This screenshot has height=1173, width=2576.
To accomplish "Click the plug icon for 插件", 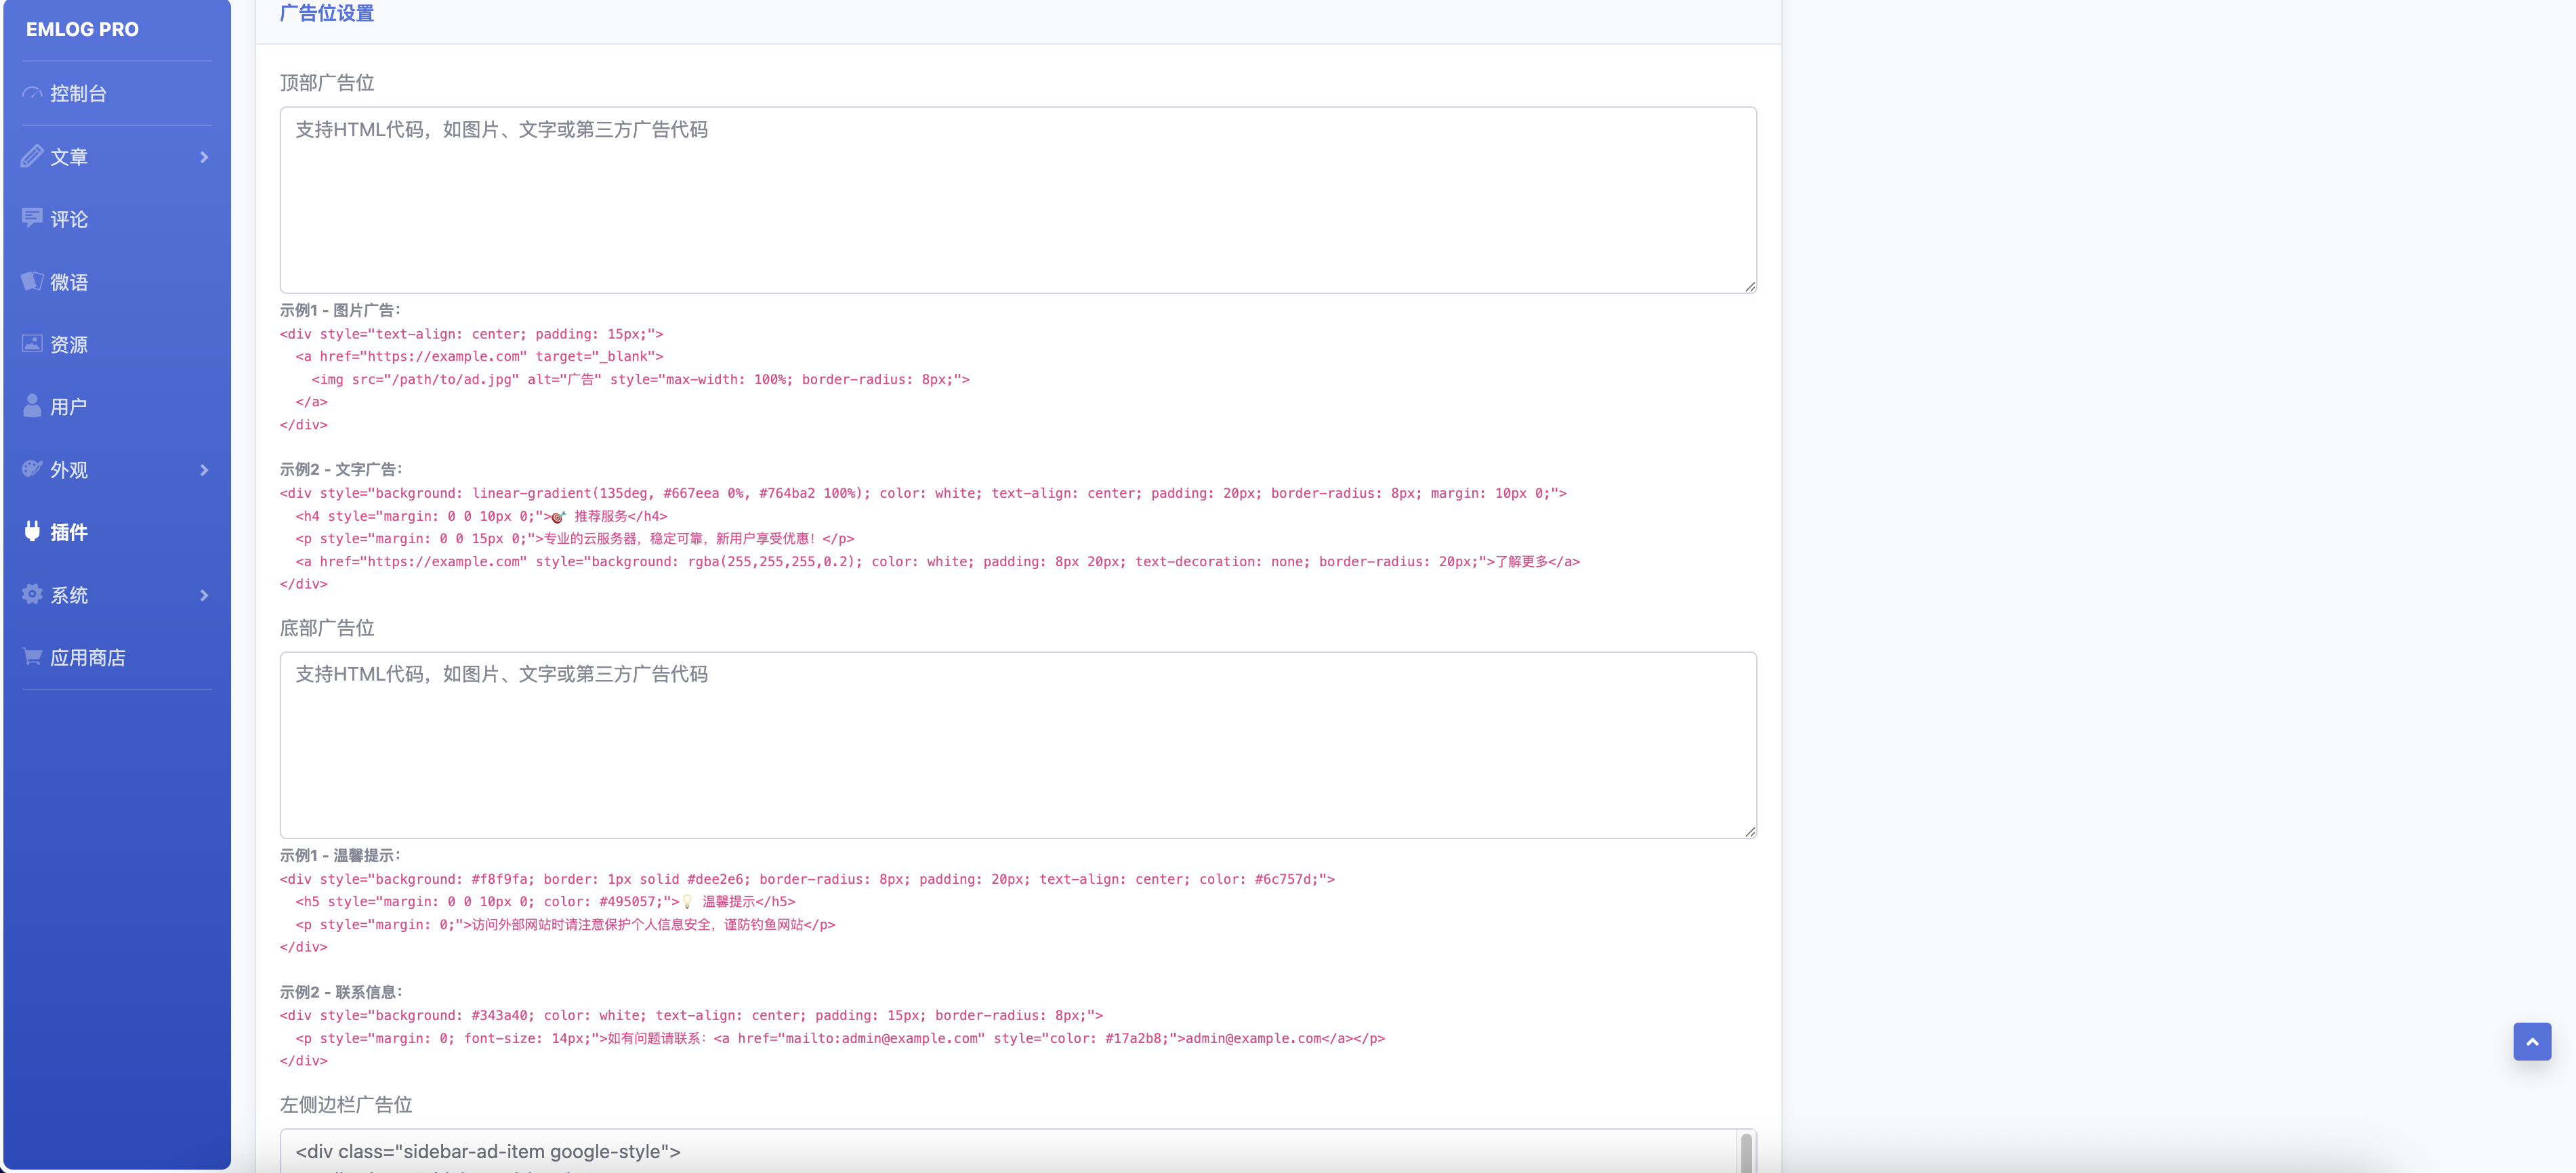I will point(32,531).
